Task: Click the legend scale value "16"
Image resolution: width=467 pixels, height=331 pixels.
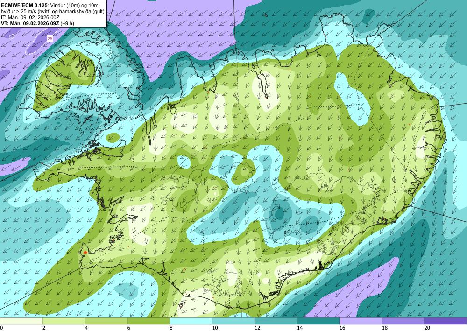Action: 342,328
